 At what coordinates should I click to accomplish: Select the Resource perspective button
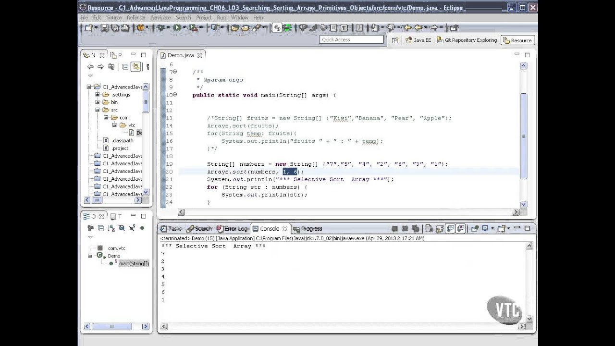tap(517, 40)
